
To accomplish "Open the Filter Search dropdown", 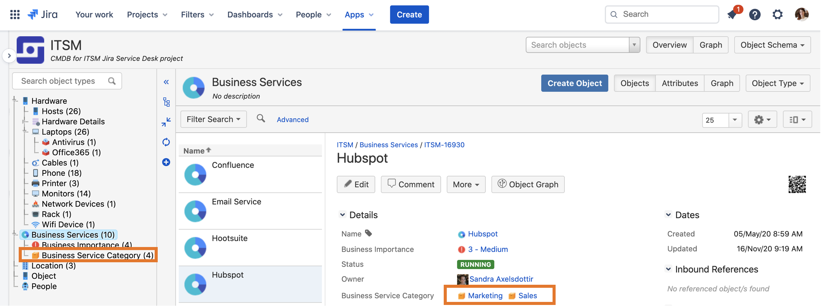I will pos(213,119).
